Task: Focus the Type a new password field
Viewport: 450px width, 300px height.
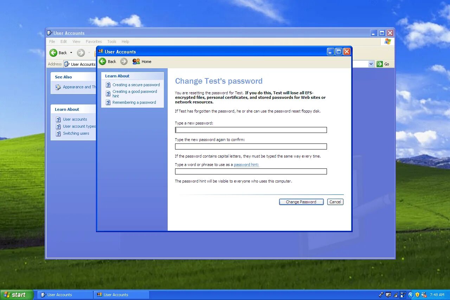Action: (x=251, y=130)
